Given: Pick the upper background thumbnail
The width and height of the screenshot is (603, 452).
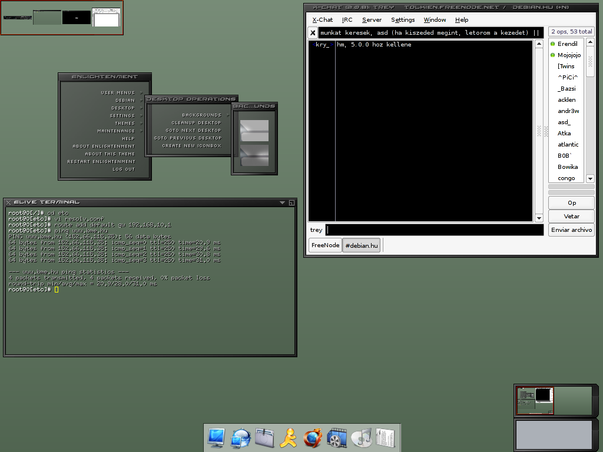Looking at the screenshot, I should pyautogui.click(x=254, y=131).
